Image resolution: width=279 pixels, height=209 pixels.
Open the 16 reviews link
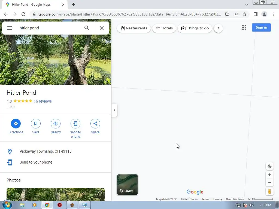[43, 101]
